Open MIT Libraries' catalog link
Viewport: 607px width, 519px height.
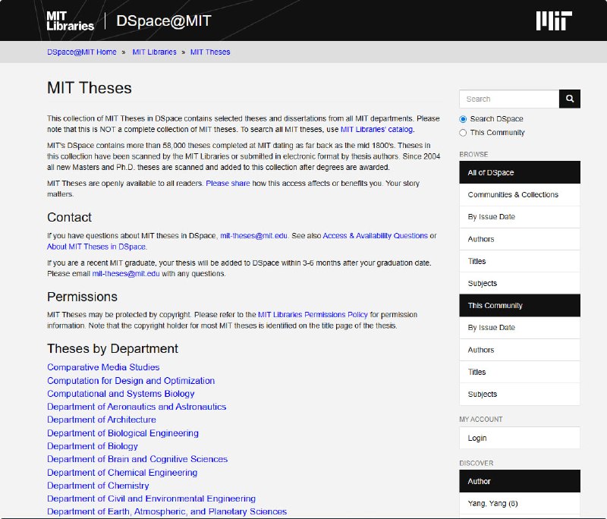[x=377, y=130]
